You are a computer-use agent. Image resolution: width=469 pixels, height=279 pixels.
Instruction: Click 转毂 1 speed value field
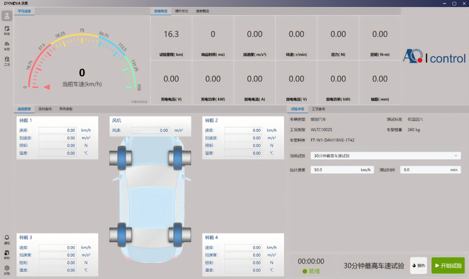click(57, 130)
